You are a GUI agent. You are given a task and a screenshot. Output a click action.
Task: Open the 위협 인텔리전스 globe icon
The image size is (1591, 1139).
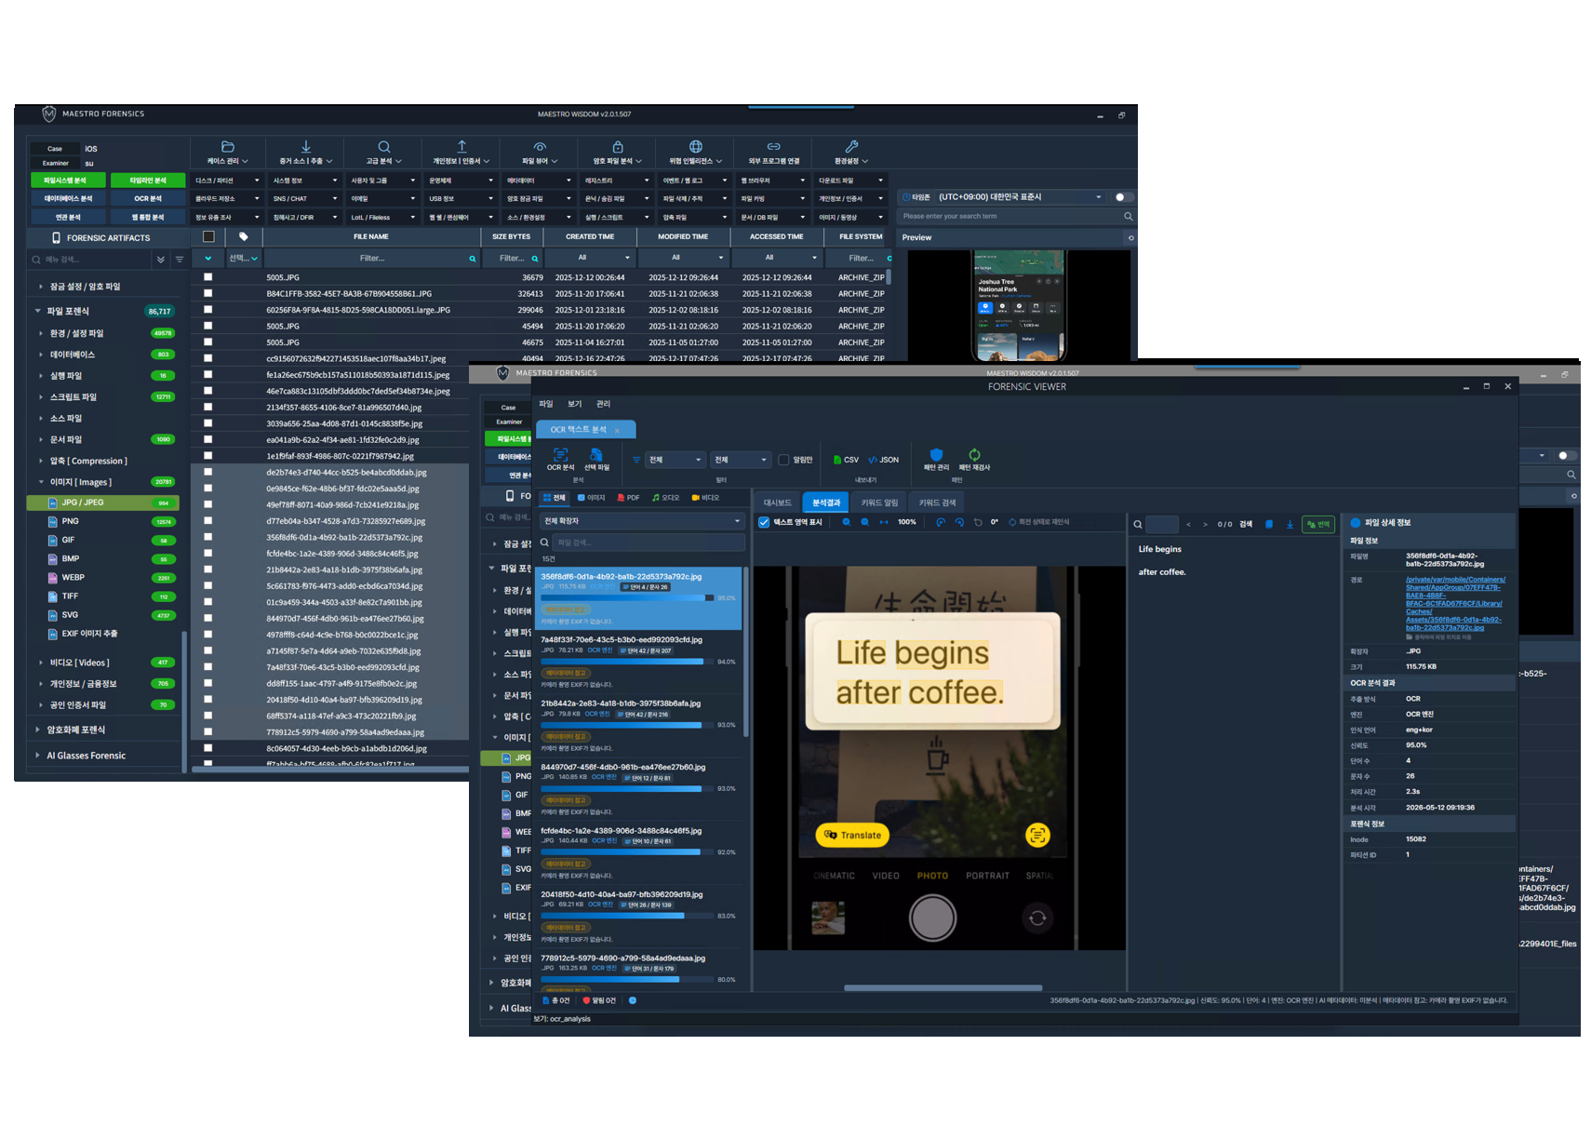[695, 147]
